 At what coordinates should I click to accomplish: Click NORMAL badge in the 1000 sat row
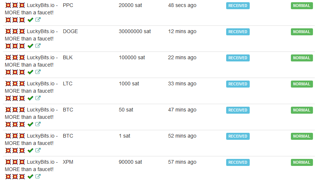tap(302, 84)
